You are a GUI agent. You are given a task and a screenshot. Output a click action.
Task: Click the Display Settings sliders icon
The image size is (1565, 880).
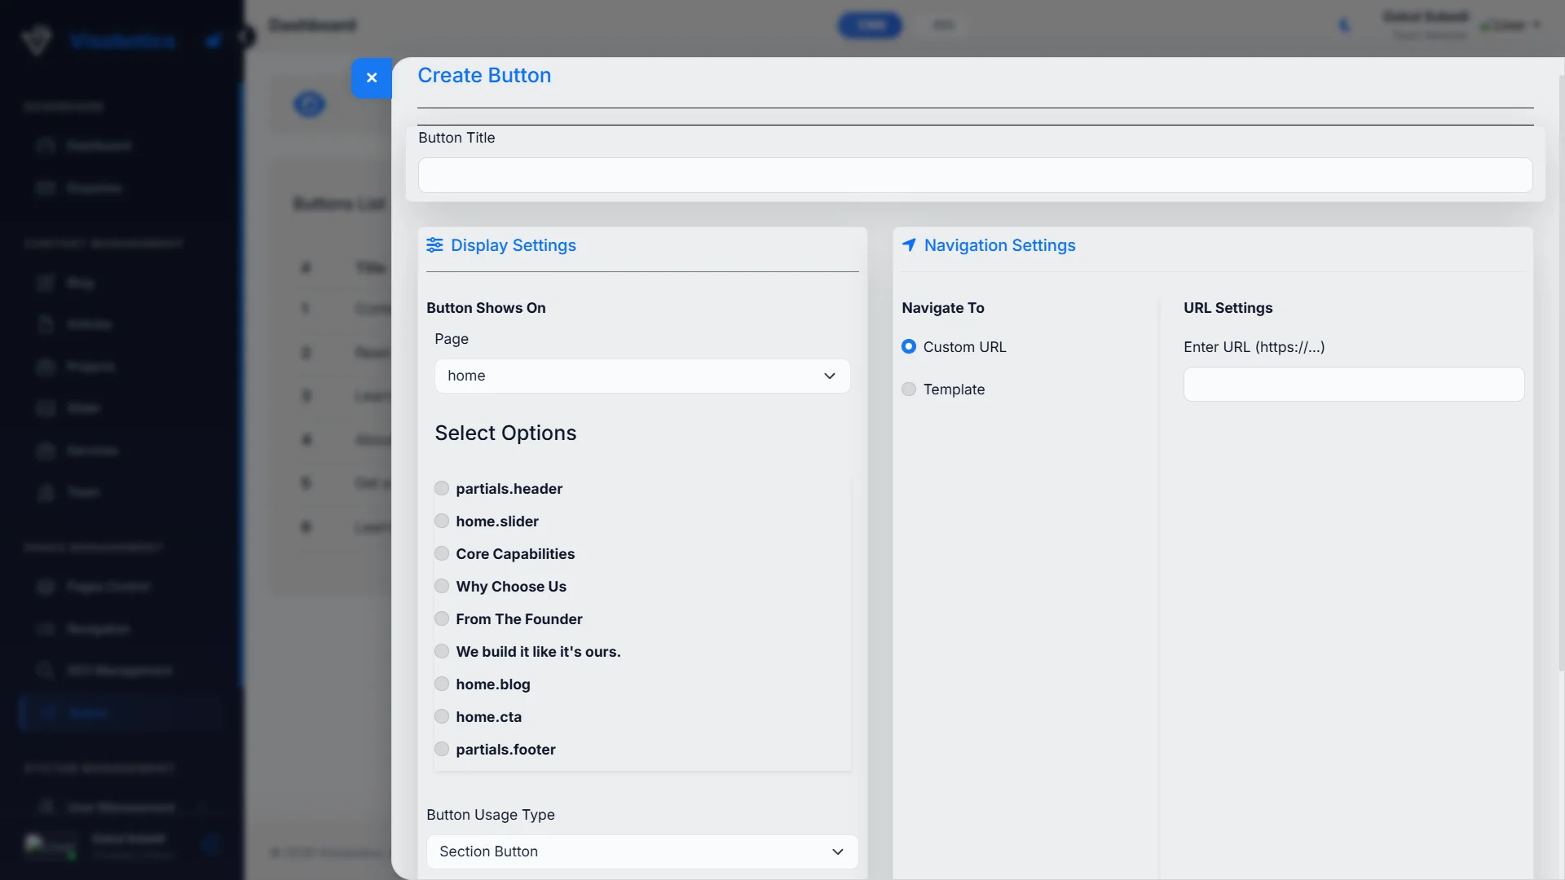point(434,245)
